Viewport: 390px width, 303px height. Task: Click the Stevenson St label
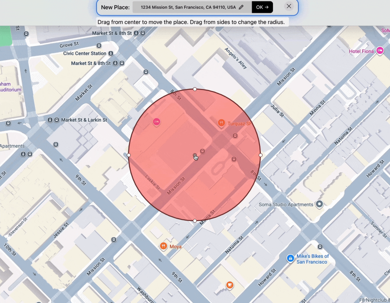pyautogui.click(x=18, y=227)
